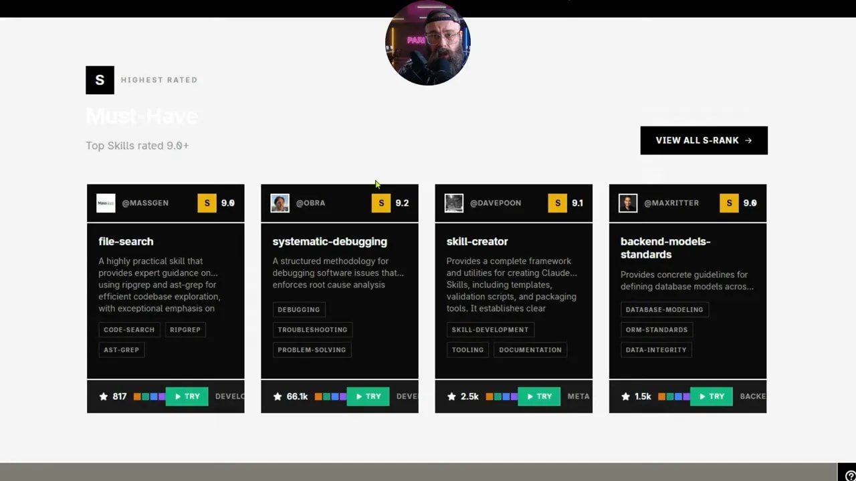Open the help question mark icon
856x481 pixels.
(x=849, y=475)
